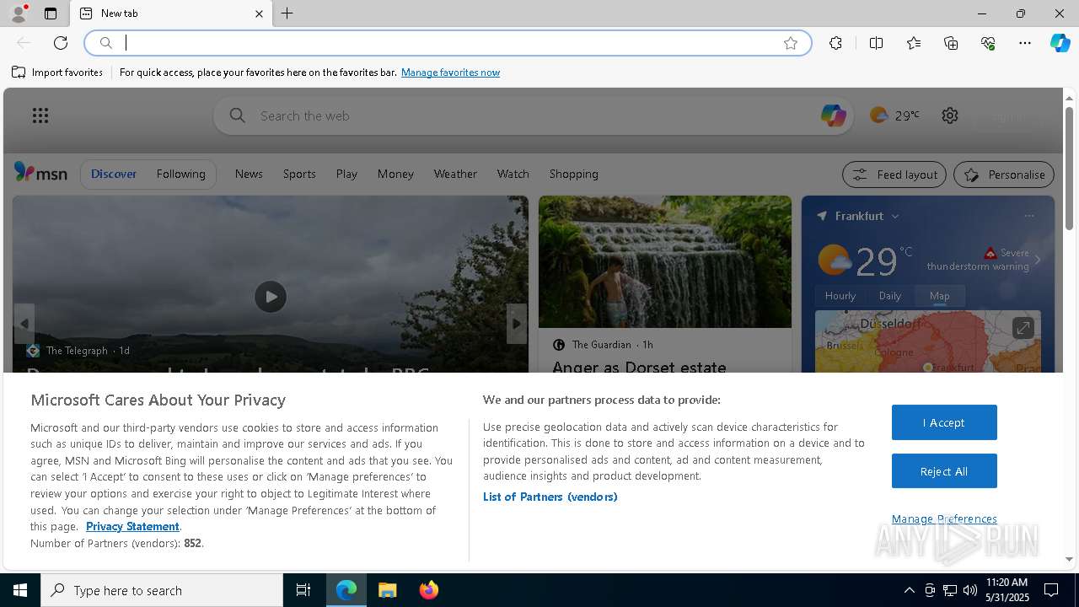
Task: Click the Personalise button
Action: point(1004,175)
